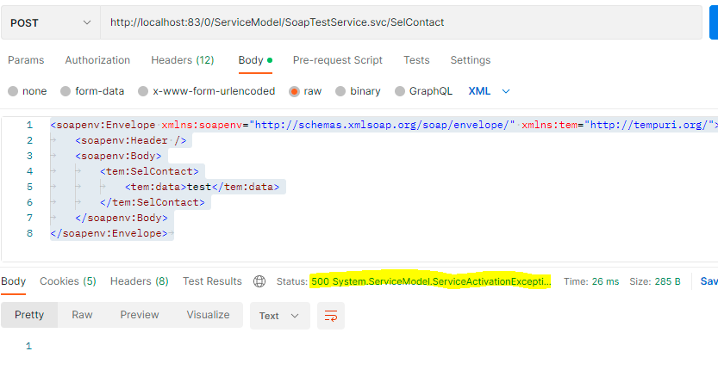
Task: Choose the form-data body option
Action: tap(92, 91)
